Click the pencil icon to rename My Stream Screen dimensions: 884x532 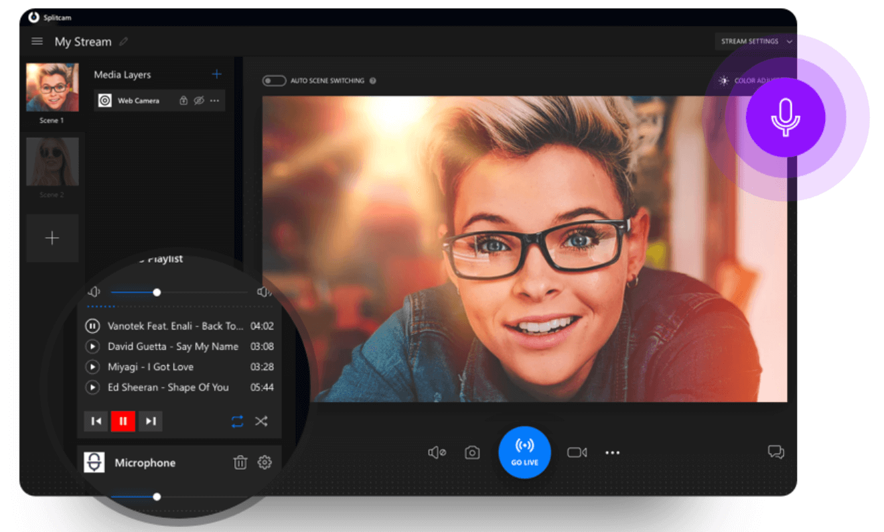pyautogui.click(x=124, y=41)
